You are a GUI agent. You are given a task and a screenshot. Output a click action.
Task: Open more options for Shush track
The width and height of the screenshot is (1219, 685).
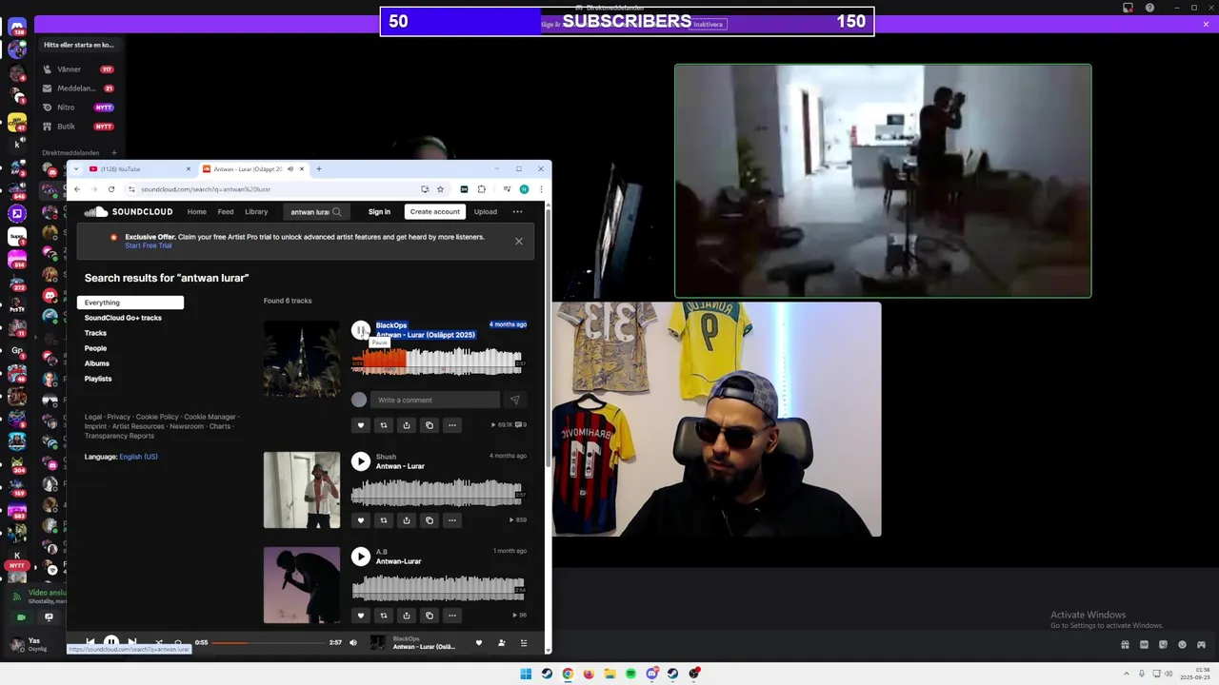click(452, 520)
